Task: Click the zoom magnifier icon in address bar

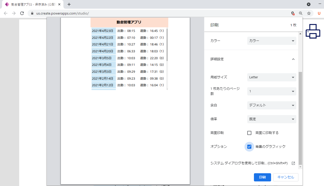Action: 301,13
